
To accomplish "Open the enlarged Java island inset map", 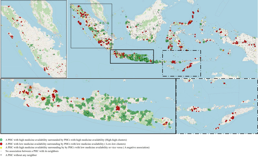I will [88, 106].
